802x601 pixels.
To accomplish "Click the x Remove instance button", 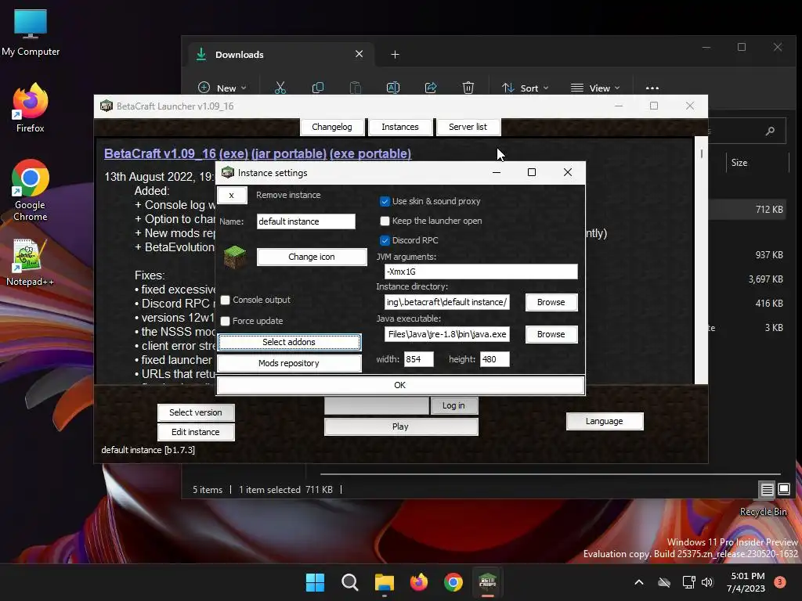I will tap(232, 195).
